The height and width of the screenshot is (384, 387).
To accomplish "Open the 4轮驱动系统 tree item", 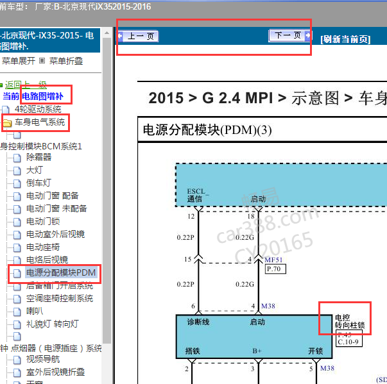I will click(x=38, y=109).
